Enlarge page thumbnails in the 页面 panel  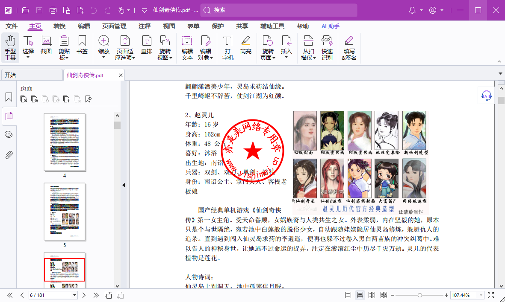tap(24, 99)
